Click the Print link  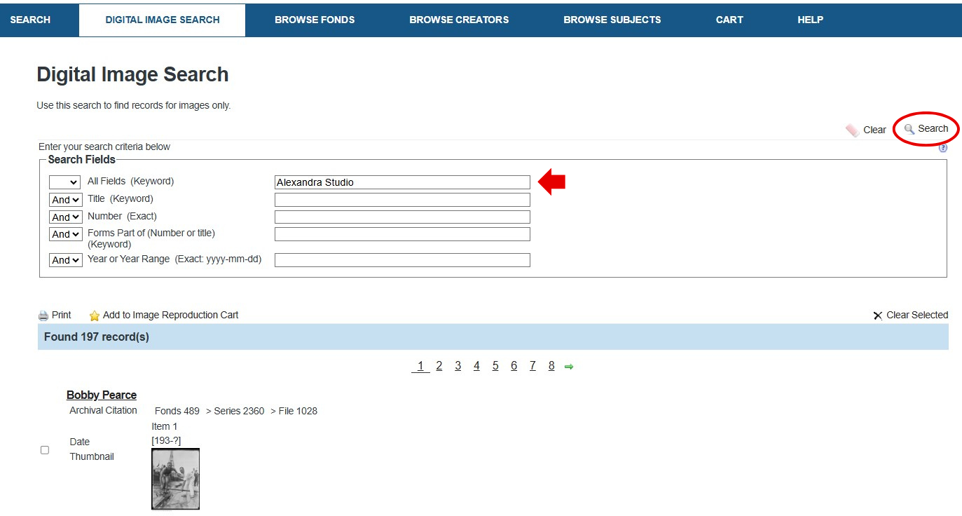coord(62,315)
